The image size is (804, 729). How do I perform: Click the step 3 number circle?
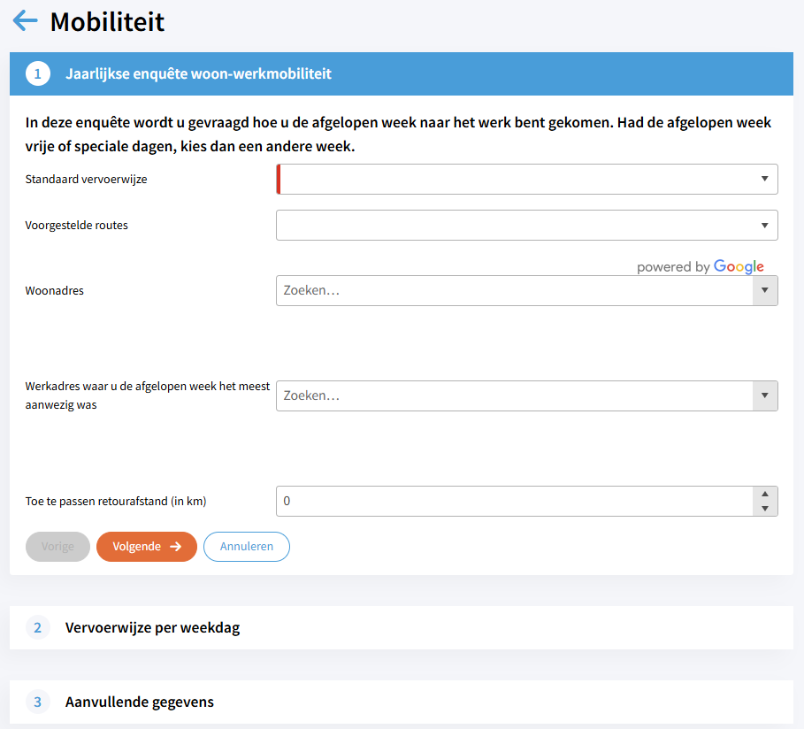[37, 702]
